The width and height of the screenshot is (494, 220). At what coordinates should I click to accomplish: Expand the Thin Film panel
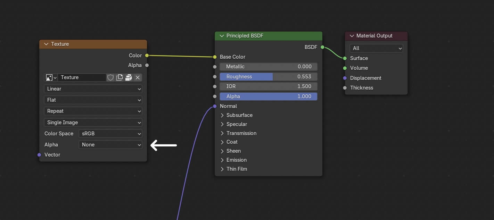coord(222,169)
